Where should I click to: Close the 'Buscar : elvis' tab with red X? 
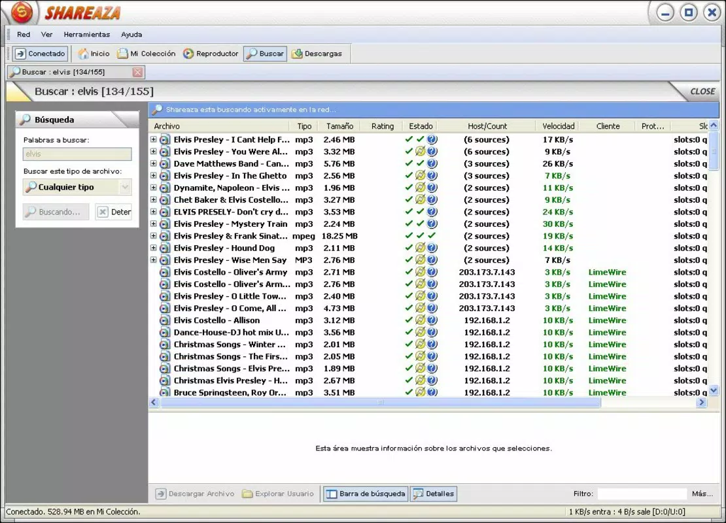[x=137, y=72]
